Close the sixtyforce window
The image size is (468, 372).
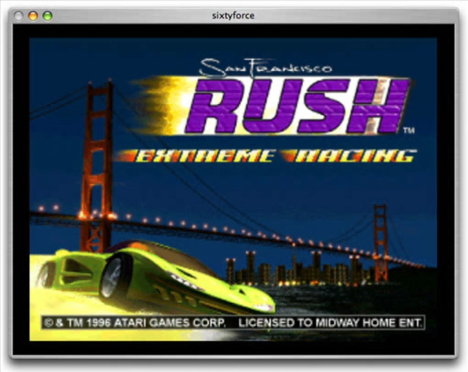click(18, 16)
